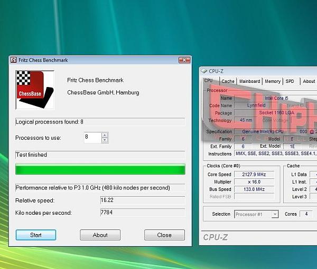Open the Mainboard tab in CPU-Z
Screen dimensions: 317x269
click(250, 81)
